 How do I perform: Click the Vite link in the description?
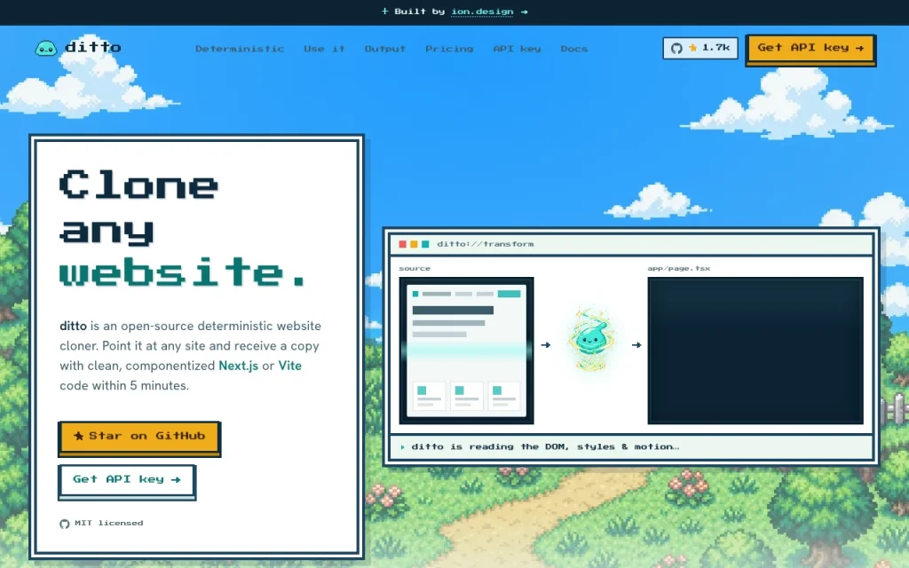coord(290,366)
